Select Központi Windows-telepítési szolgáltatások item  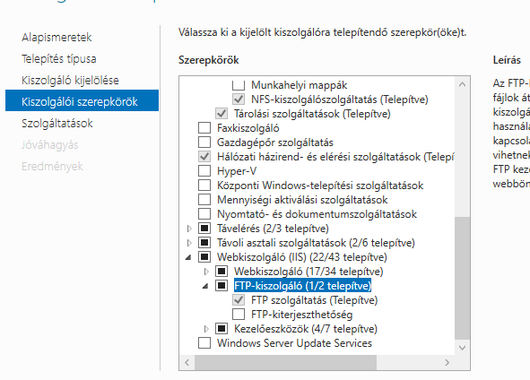click(x=320, y=186)
